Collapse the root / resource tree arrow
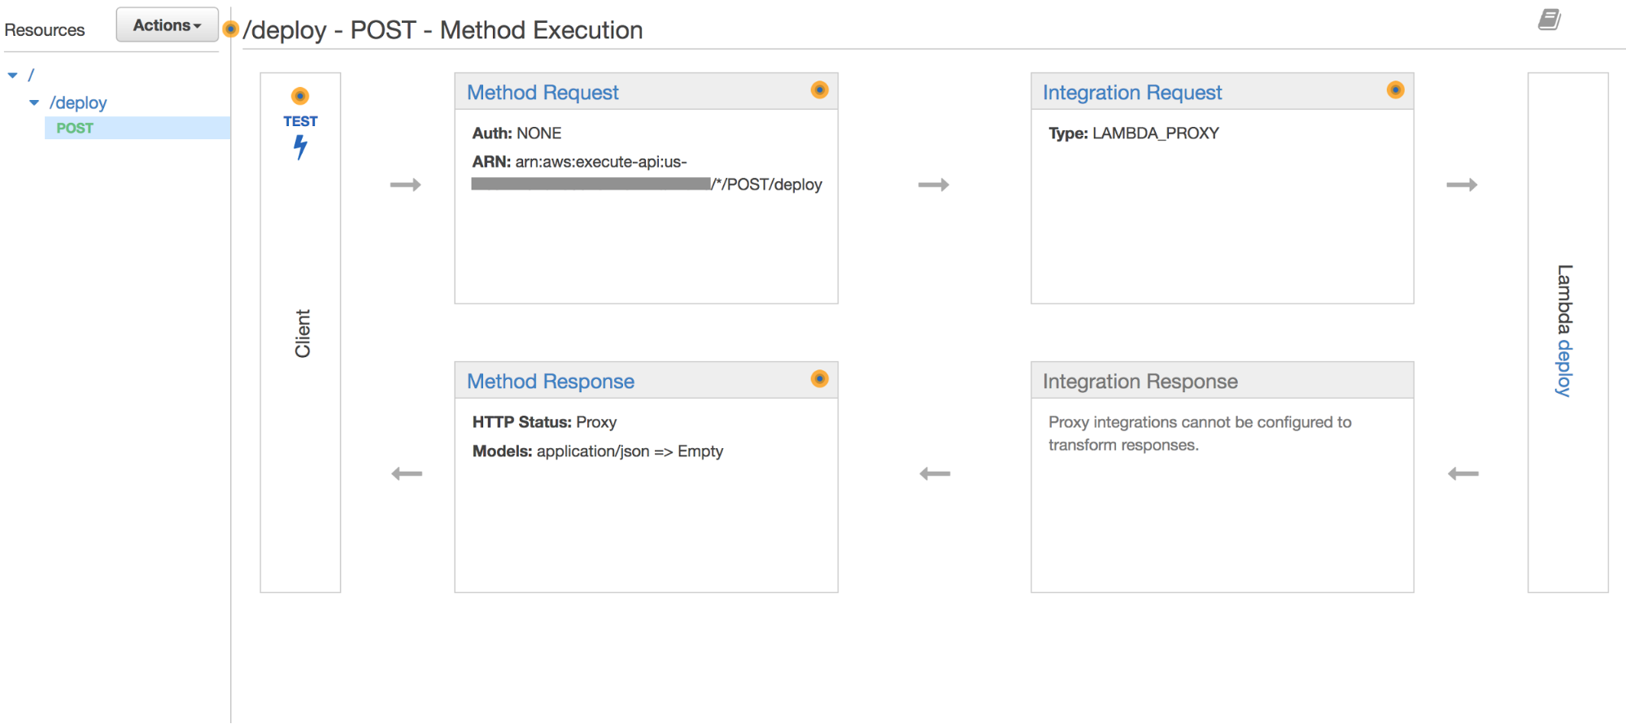This screenshot has width=1626, height=724. (x=12, y=76)
